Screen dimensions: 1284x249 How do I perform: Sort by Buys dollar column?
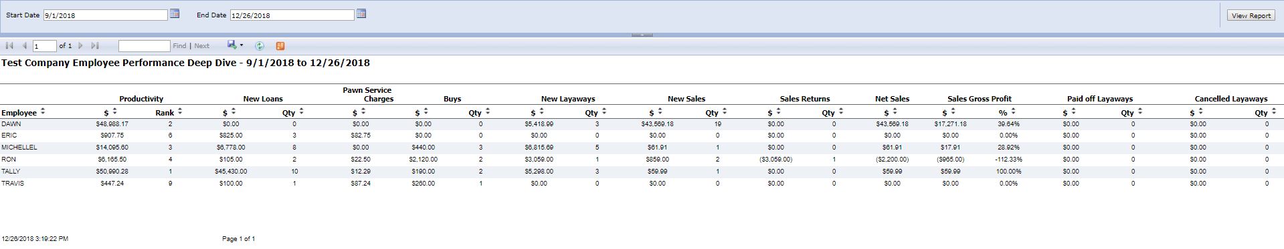pyautogui.click(x=426, y=111)
